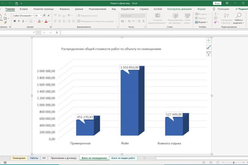Open the font size dropdown
The height and width of the screenshot is (165, 248).
click(x=41, y=15)
